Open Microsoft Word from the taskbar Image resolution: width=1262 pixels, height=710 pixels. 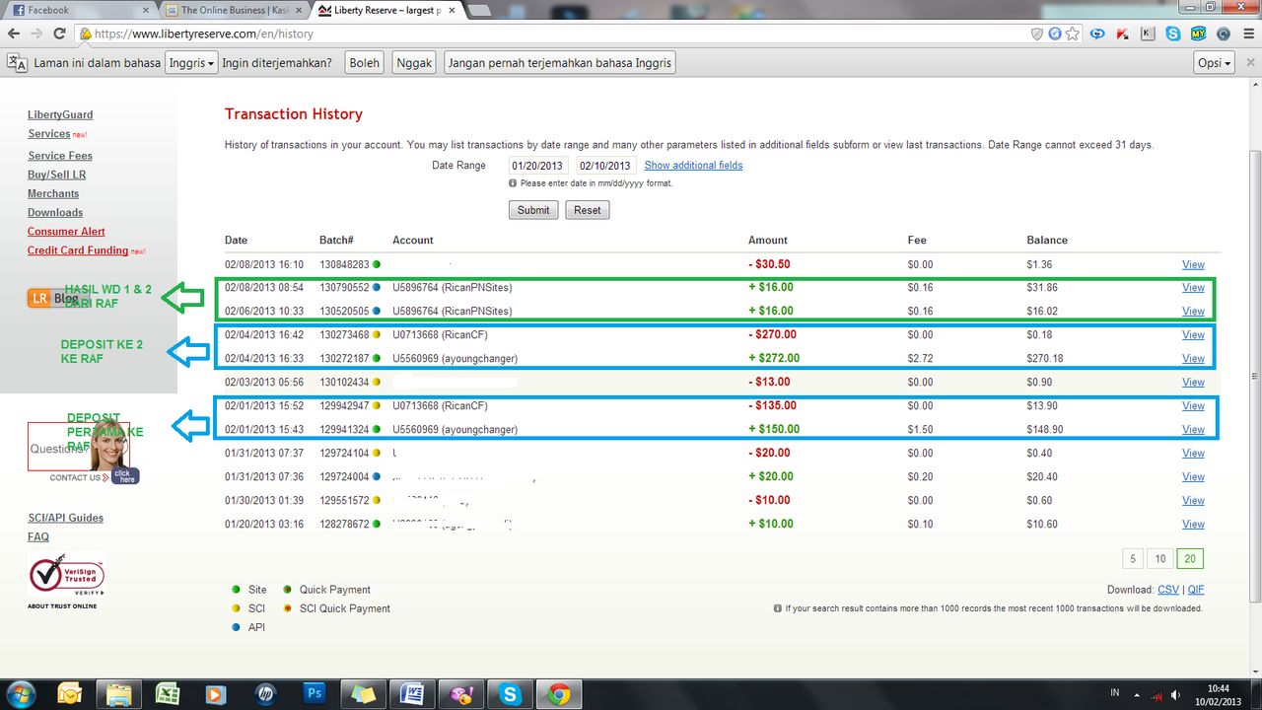(412, 693)
